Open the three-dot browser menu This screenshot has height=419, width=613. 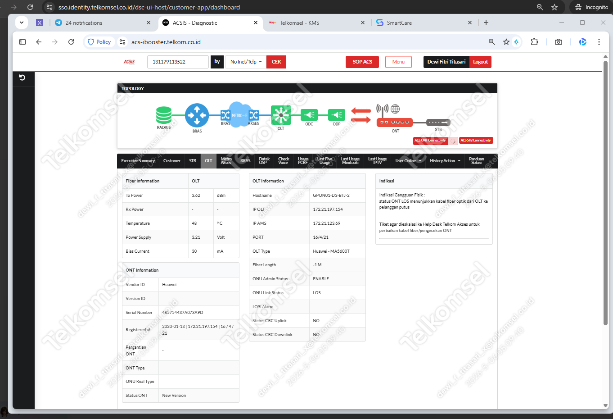599,42
